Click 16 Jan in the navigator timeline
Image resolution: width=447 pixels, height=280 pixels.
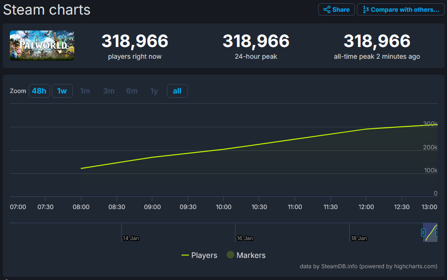(x=245, y=238)
